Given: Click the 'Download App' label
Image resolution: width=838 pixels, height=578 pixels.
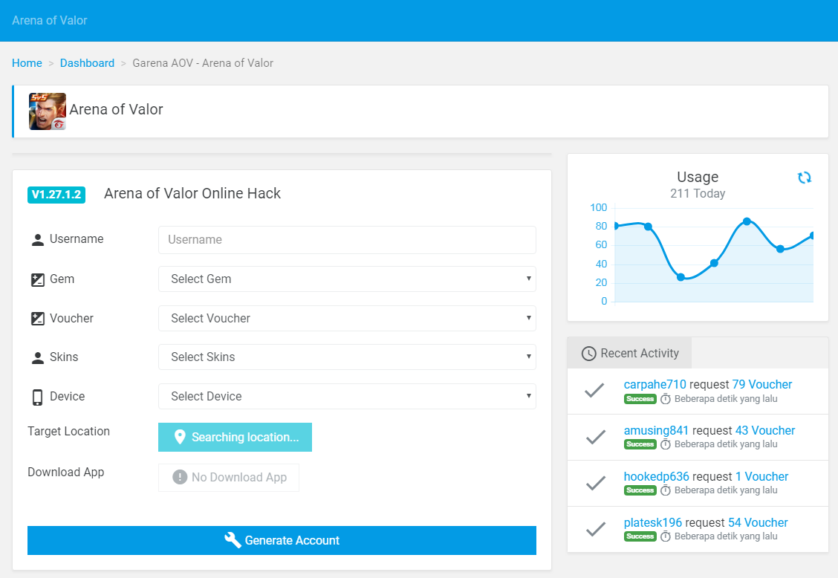Looking at the screenshot, I should coord(65,472).
